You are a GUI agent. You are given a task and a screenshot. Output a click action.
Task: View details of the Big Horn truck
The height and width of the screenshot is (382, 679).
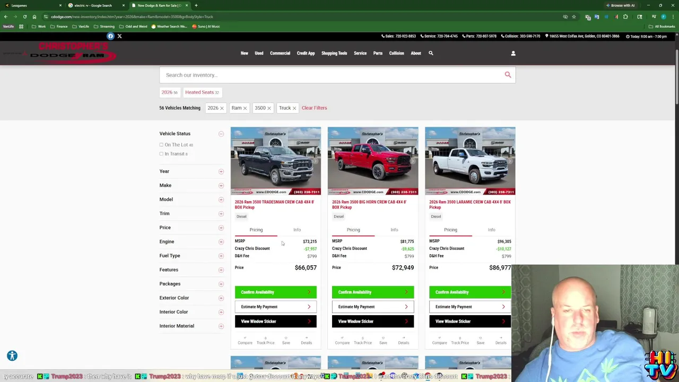click(x=404, y=341)
